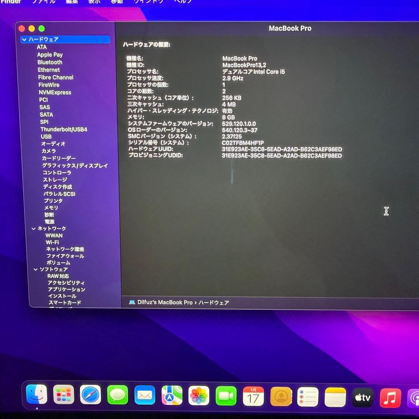Click ハードウェア in the bottom breadcrumb bar

[x=214, y=302]
